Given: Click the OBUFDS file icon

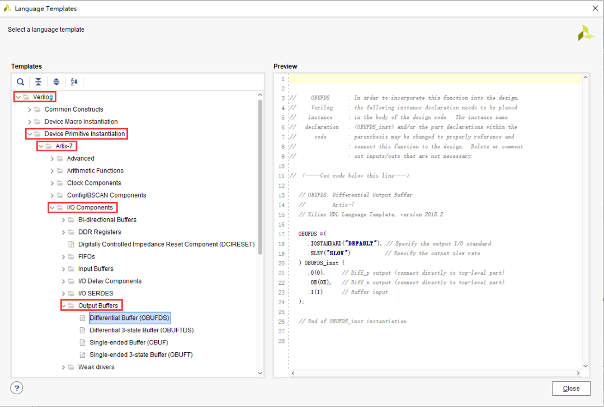Looking at the screenshot, I should pyautogui.click(x=82, y=318).
